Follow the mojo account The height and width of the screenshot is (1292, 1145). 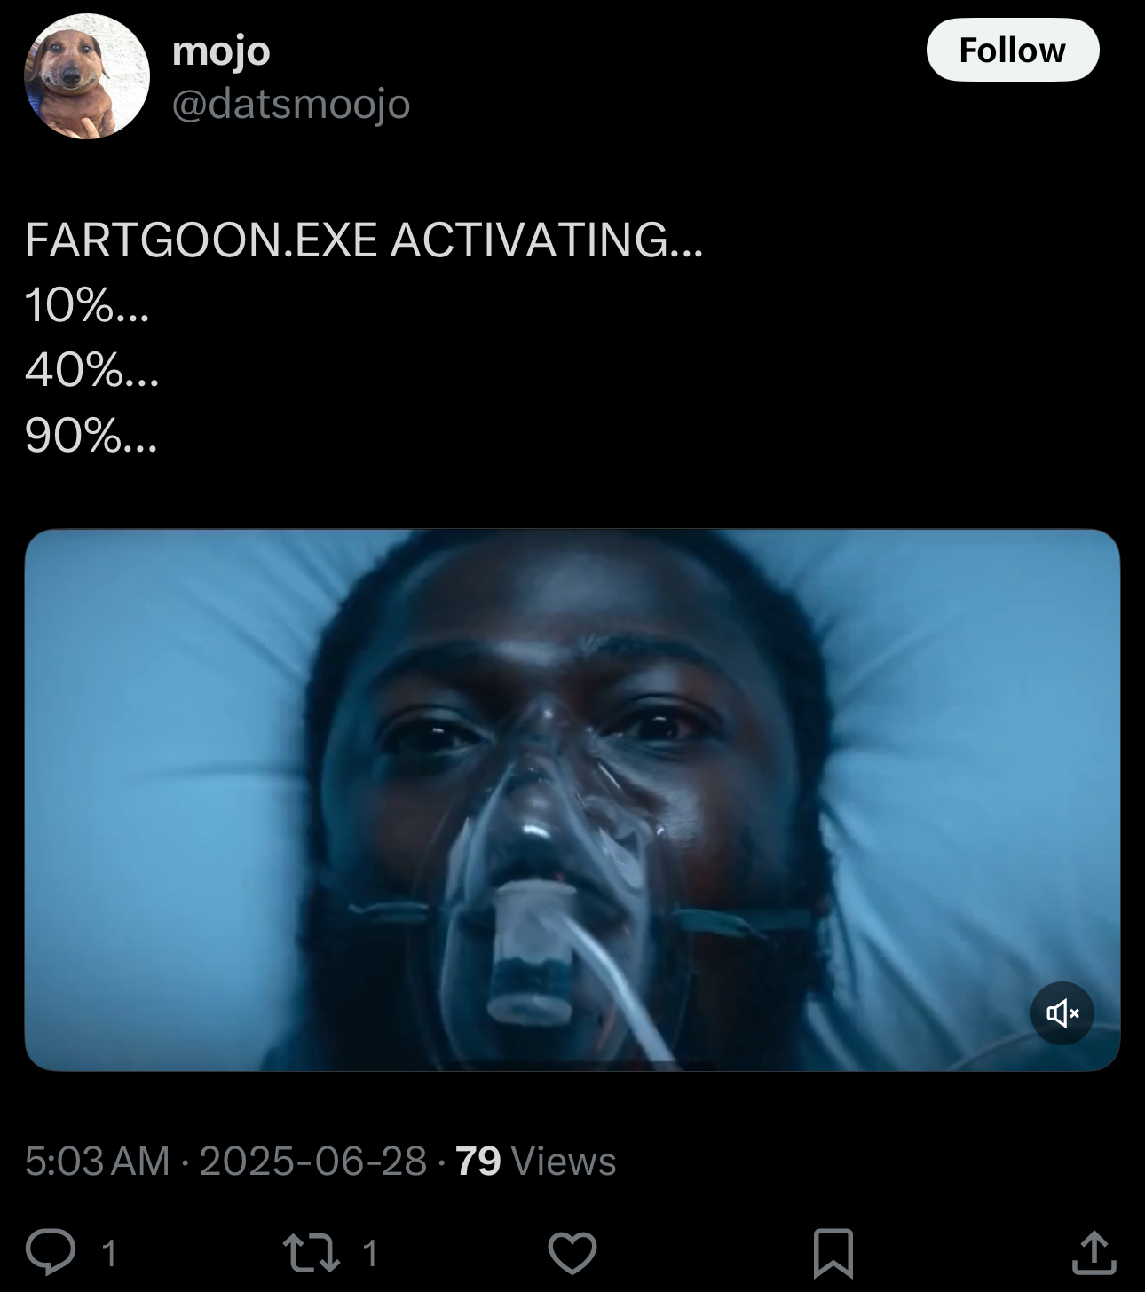tap(1013, 50)
